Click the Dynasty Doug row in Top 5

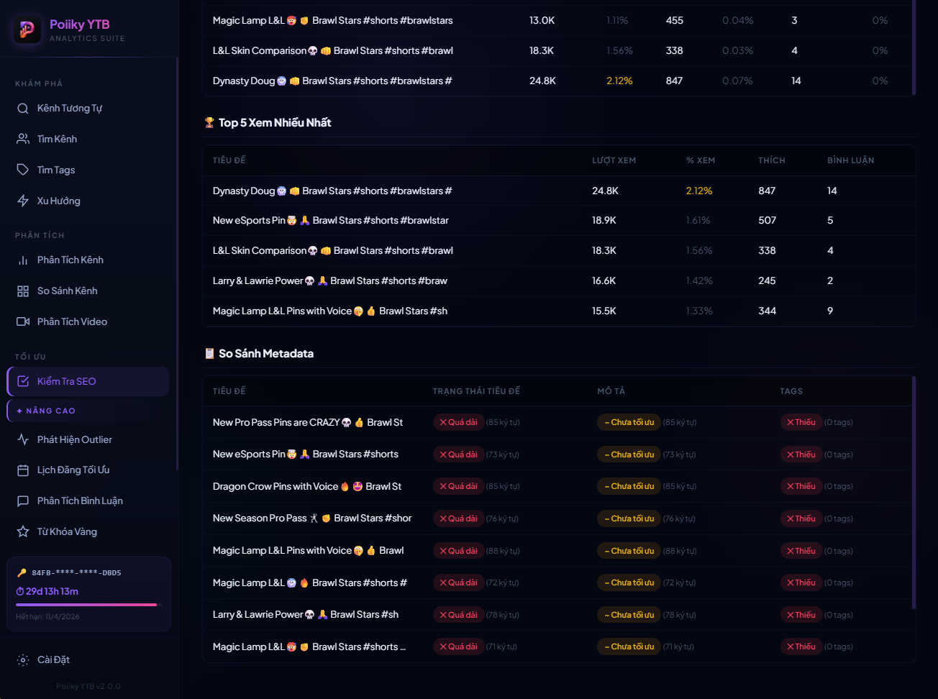coord(332,191)
